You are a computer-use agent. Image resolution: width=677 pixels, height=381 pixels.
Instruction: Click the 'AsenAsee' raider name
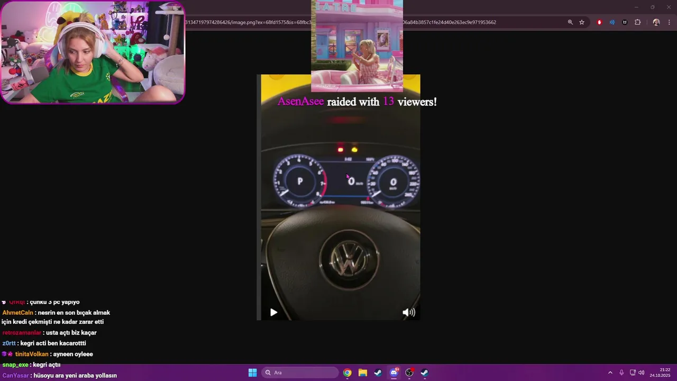(x=300, y=102)
